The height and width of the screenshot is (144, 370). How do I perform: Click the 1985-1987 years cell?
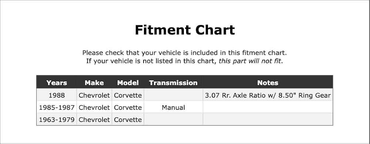(x=57, y=108)
